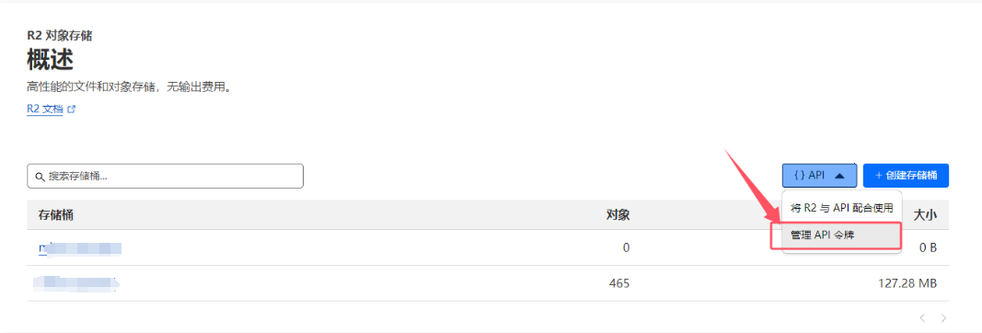Click the 存储桶 column header

[56, 214]
